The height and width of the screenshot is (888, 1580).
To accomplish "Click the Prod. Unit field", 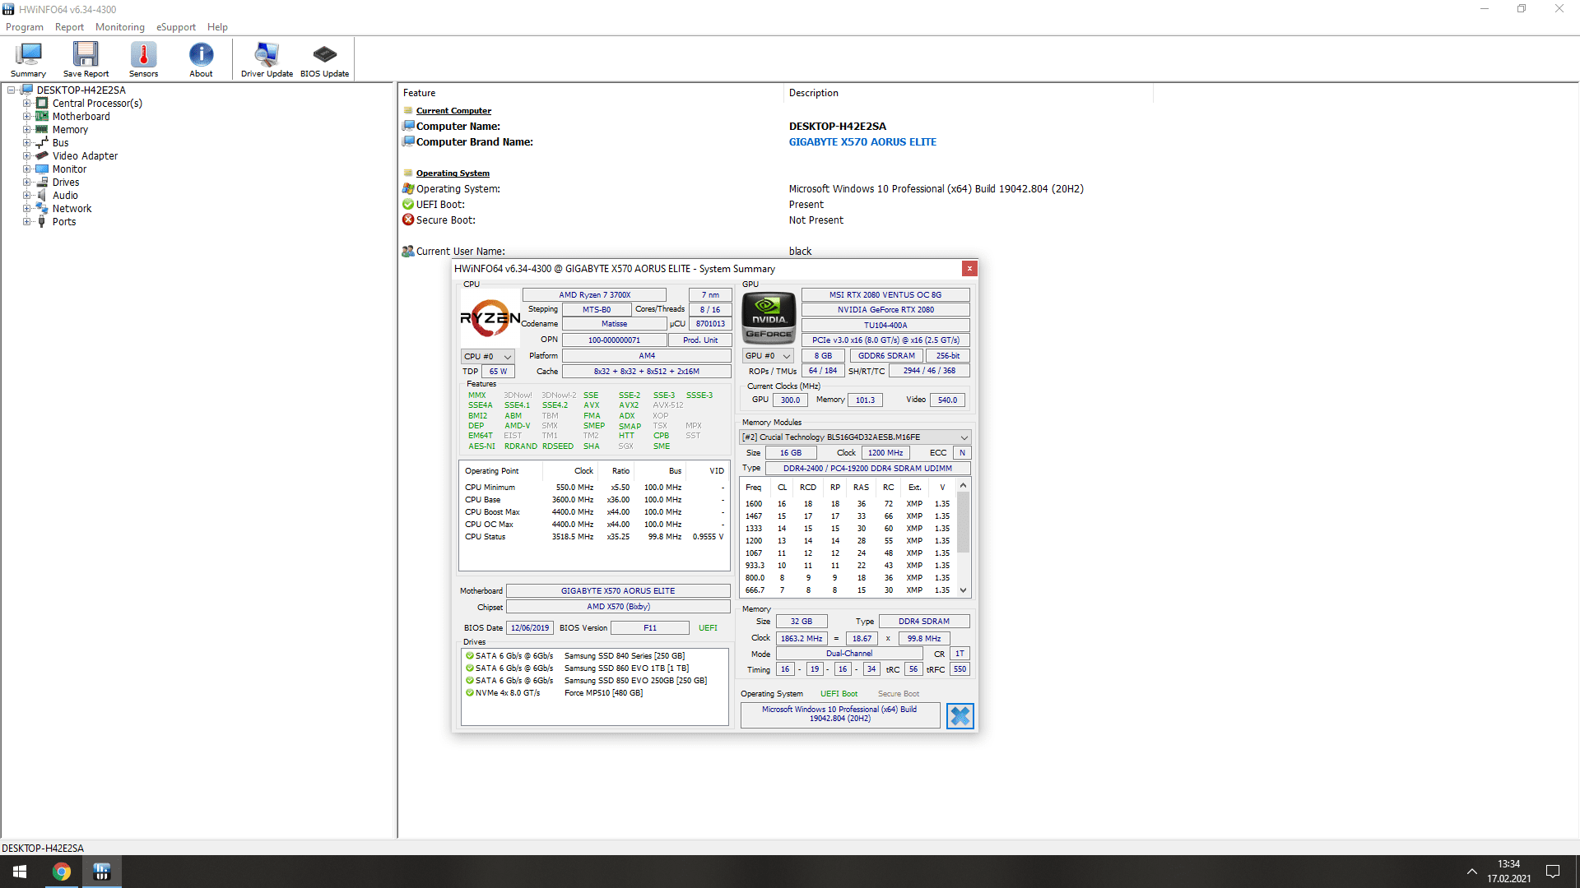I will click(x=700, y=340).
